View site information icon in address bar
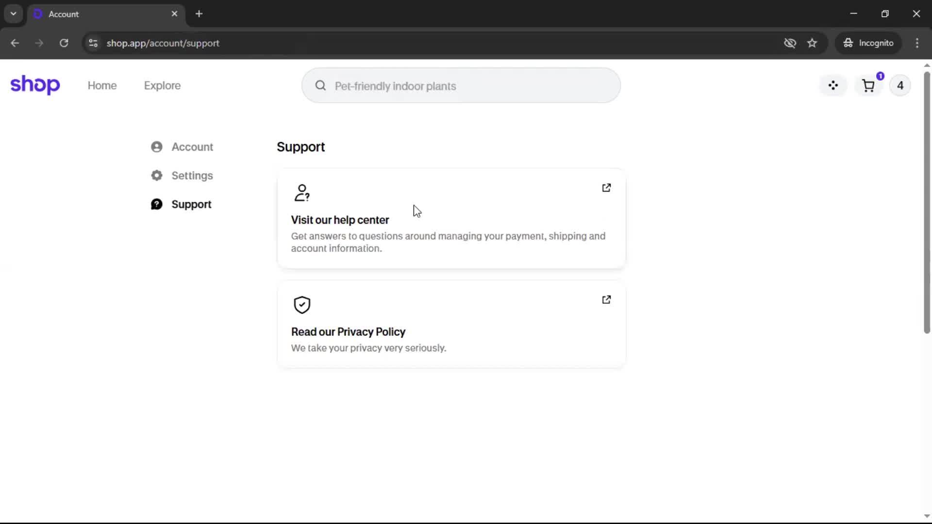 pos(93,43)
